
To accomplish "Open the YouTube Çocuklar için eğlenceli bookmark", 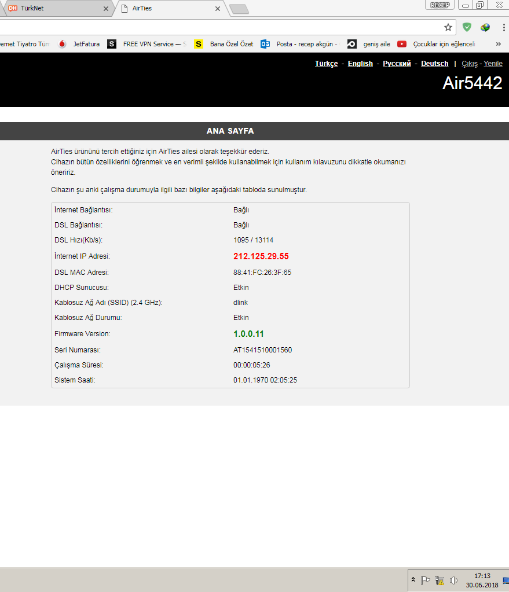I will coord(436,44).
